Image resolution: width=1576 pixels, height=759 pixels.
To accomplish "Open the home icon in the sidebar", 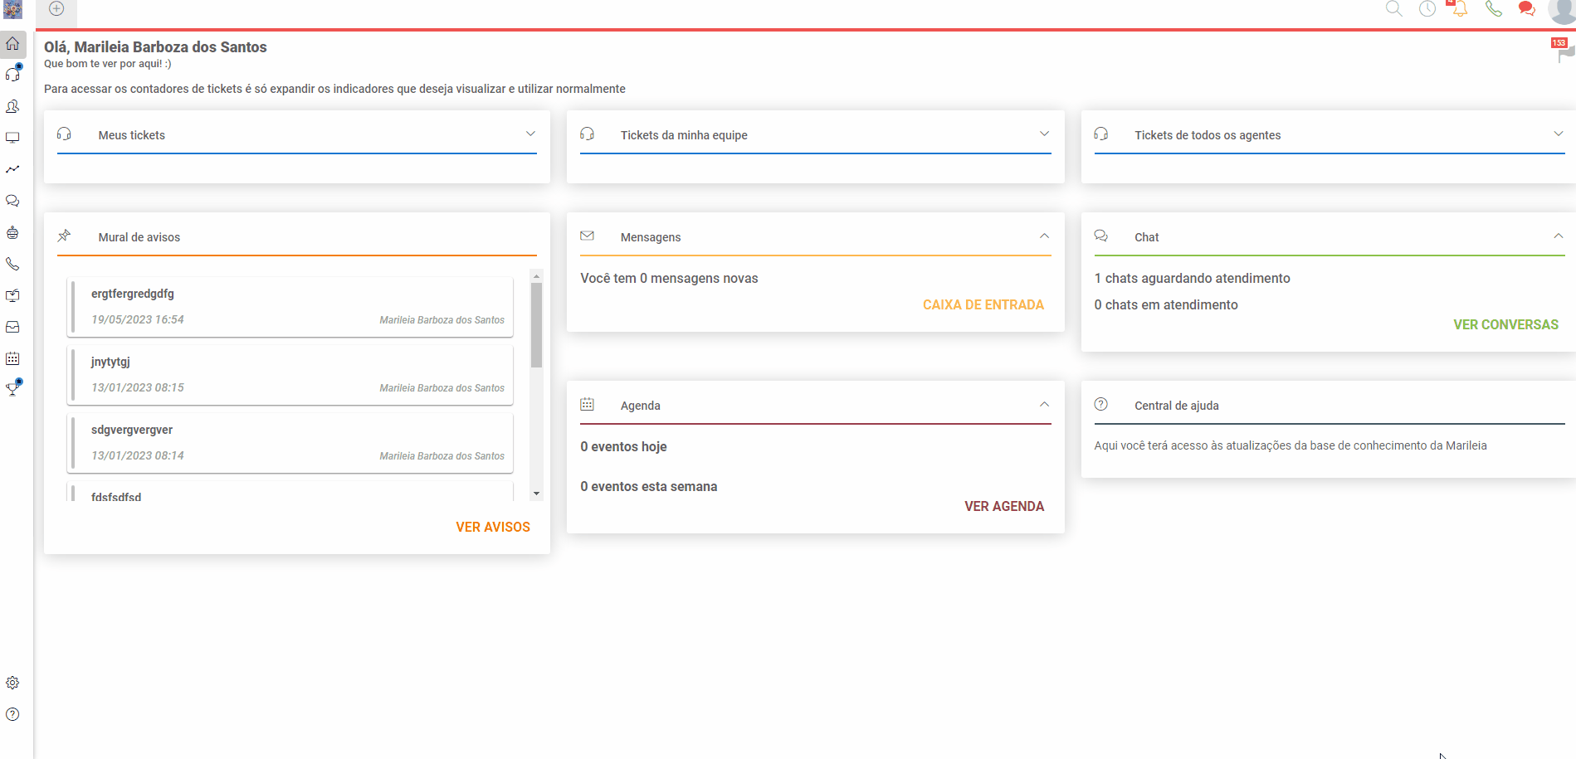I will (x=12, y=44).
